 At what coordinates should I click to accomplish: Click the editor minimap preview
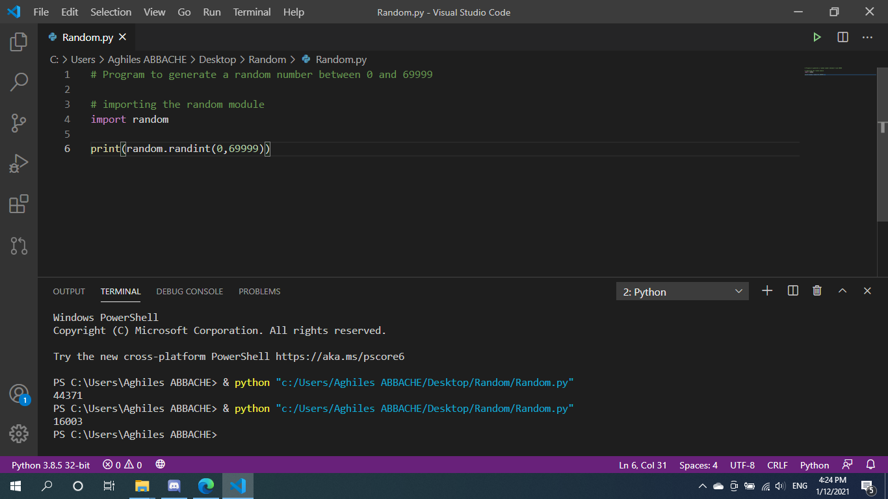point(840,71)
